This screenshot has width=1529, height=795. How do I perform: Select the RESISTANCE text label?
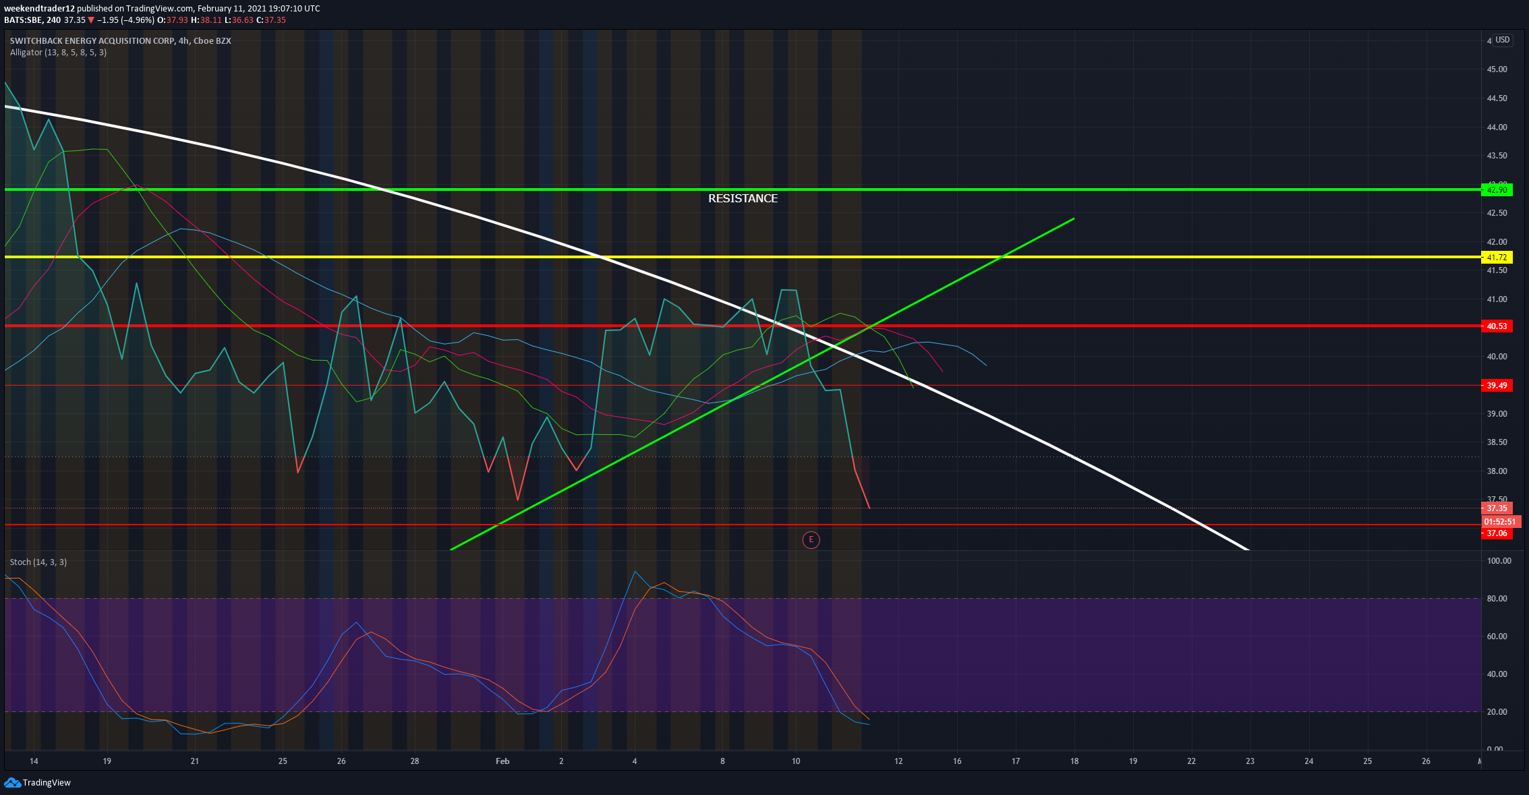click(743, 198)
